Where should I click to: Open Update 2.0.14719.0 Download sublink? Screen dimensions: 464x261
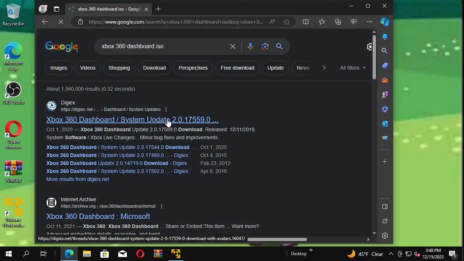(116, 163)
